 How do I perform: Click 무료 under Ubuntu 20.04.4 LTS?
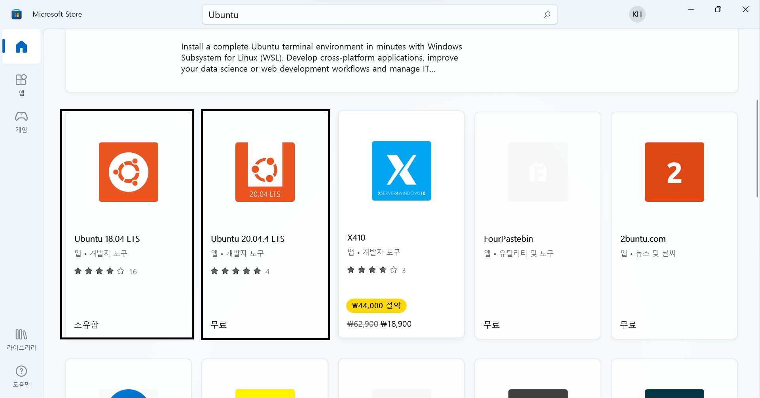click(x=219, y=325)
